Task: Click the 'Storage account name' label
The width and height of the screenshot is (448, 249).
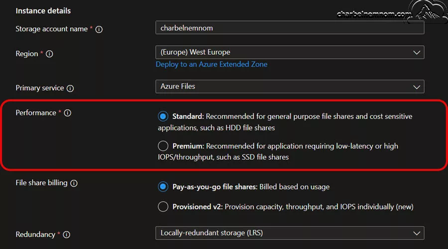Action: coord(51,29)
